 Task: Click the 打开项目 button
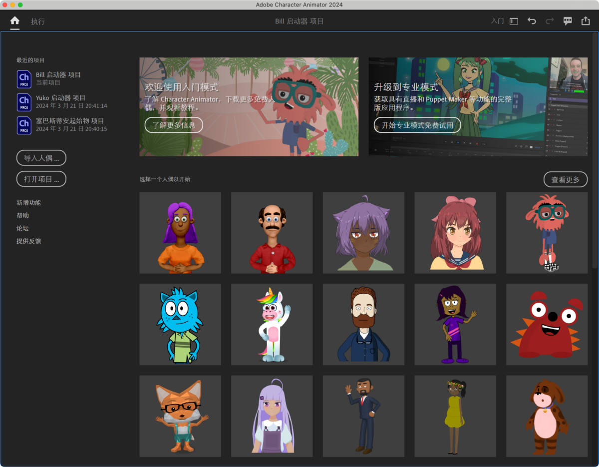pos(41,179)
